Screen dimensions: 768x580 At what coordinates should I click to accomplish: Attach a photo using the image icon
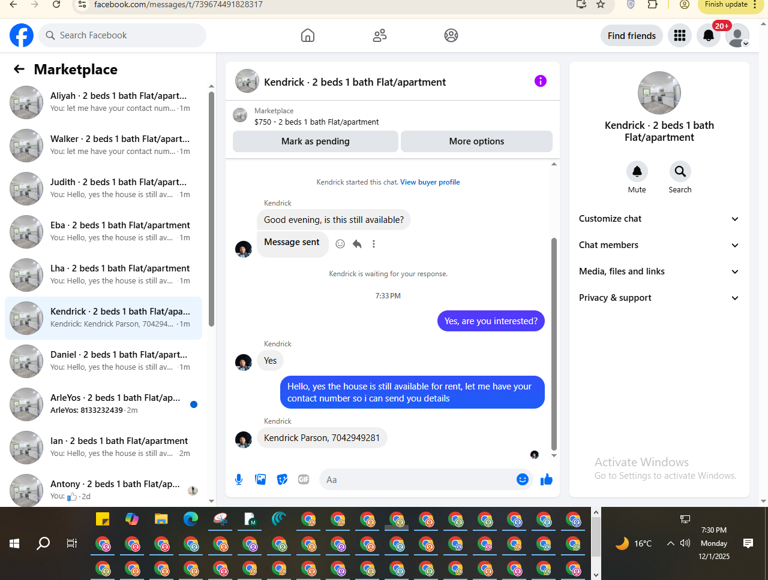point(260,479)
